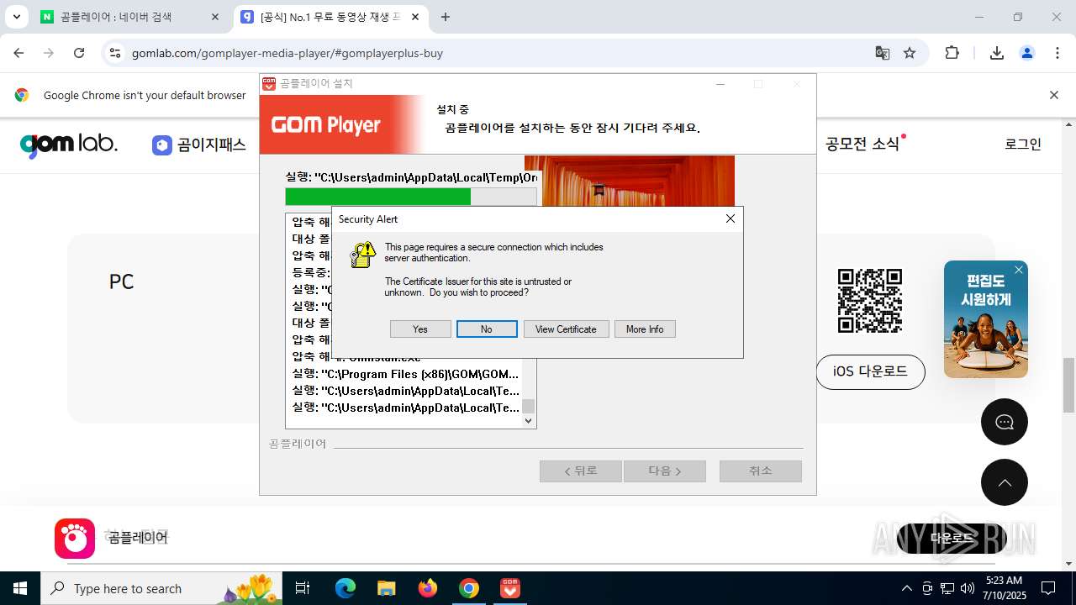Open the Windows Start menu
The width and height of the screenshot is (1076, 605).
pos(20,588)
